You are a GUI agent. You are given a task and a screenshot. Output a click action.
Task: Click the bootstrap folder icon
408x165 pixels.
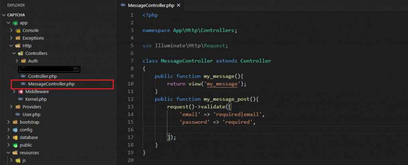[15, 122]
